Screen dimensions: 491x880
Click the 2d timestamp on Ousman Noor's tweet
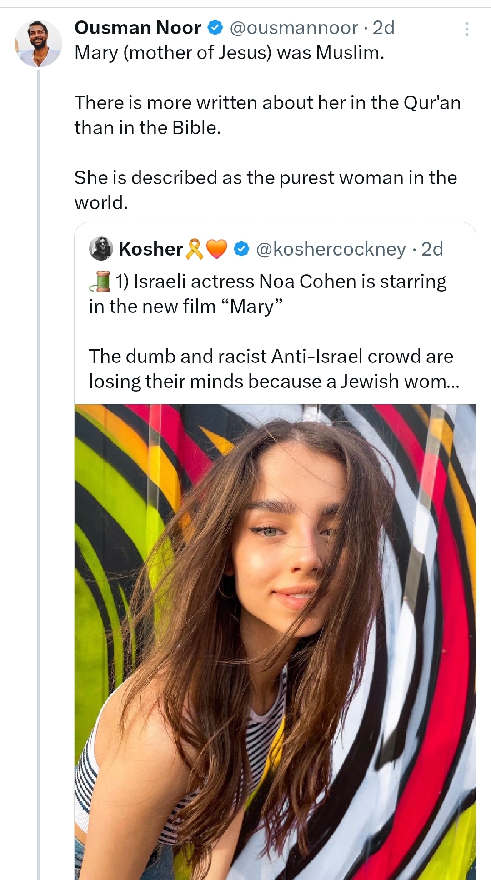pyautogui.click(x=383, y=28)
